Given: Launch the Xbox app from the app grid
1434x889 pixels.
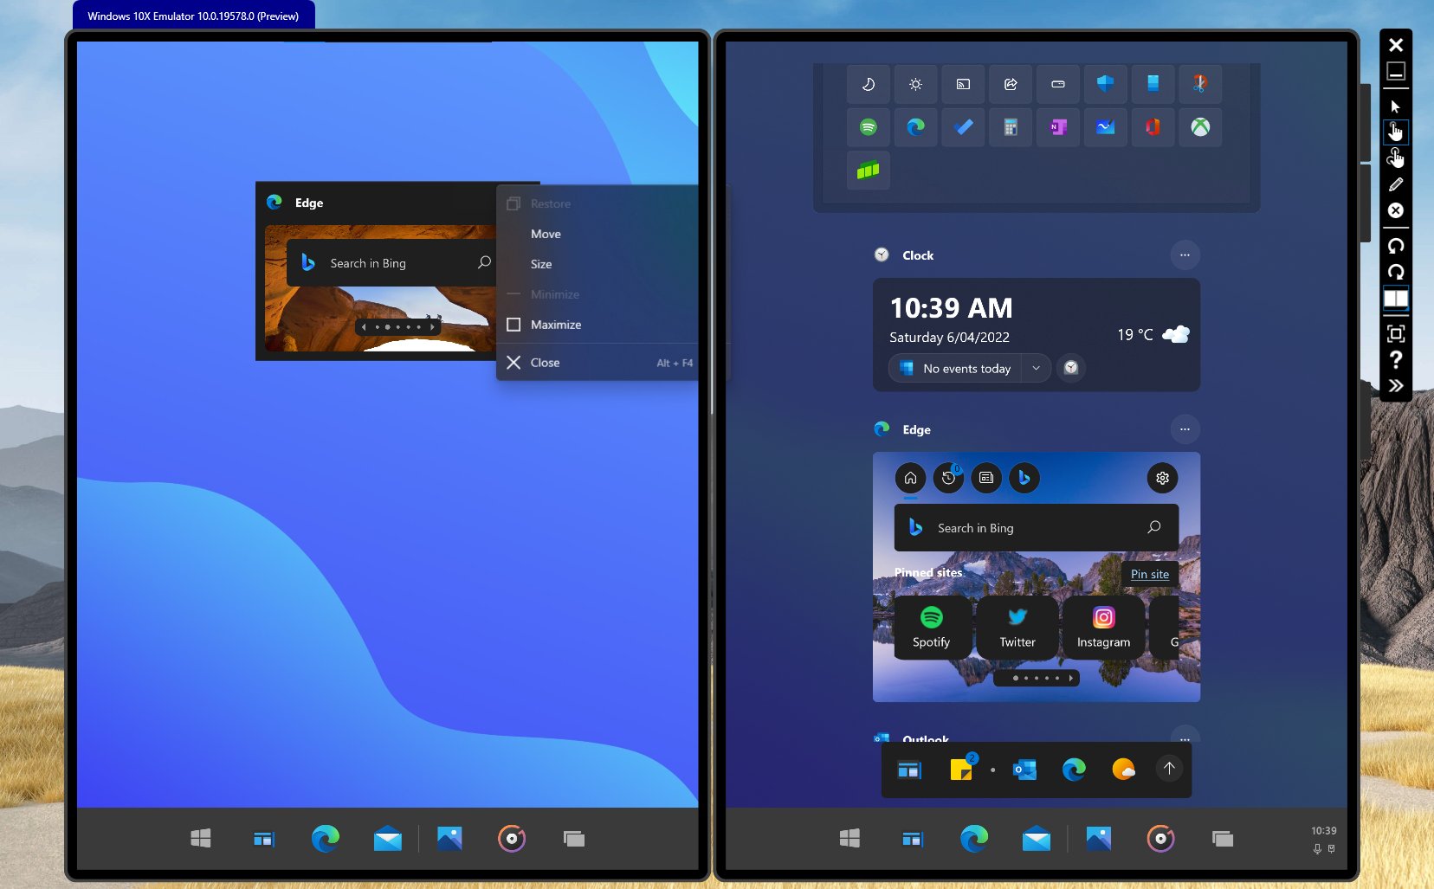Looking at the screenshot, I should pos(1200,127).
